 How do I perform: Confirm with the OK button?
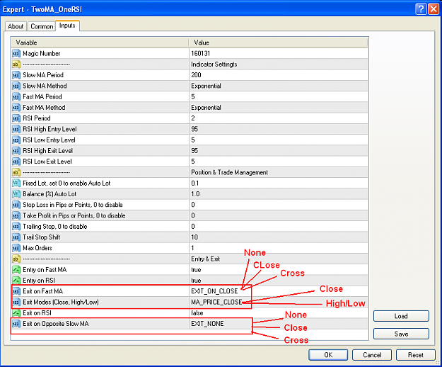tap(328, 355)
